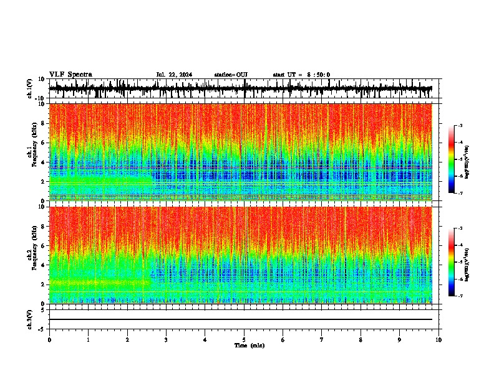Click the time axis tick label "3"
494x381 pixels.
click(166, 340)
